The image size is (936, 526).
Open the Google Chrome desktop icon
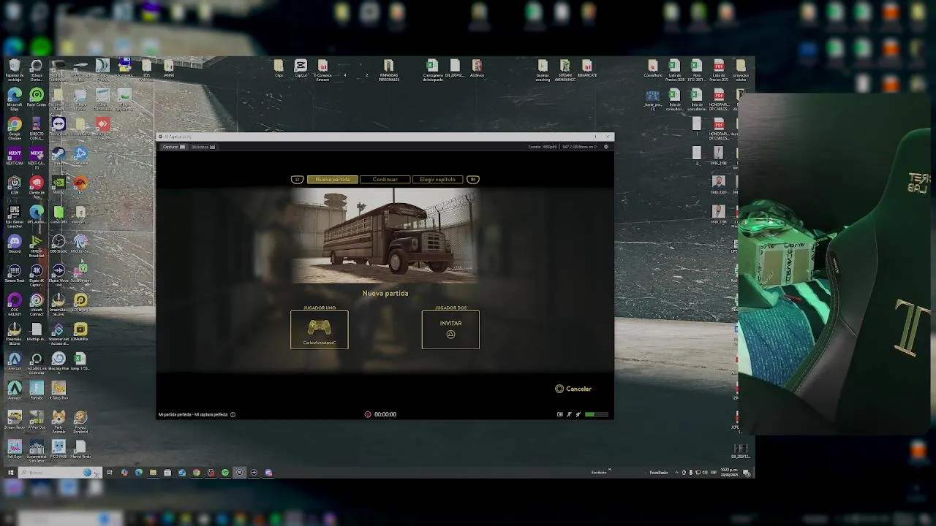15,129
